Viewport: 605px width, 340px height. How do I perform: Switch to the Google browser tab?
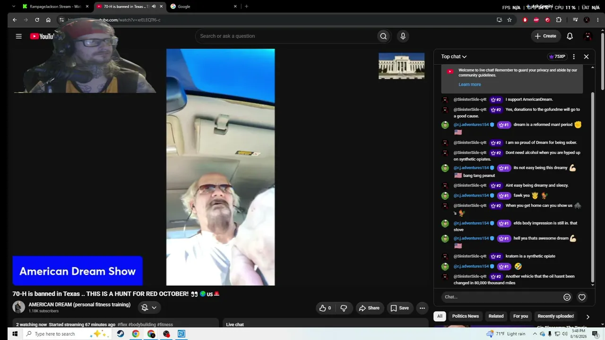coord(203,7)
